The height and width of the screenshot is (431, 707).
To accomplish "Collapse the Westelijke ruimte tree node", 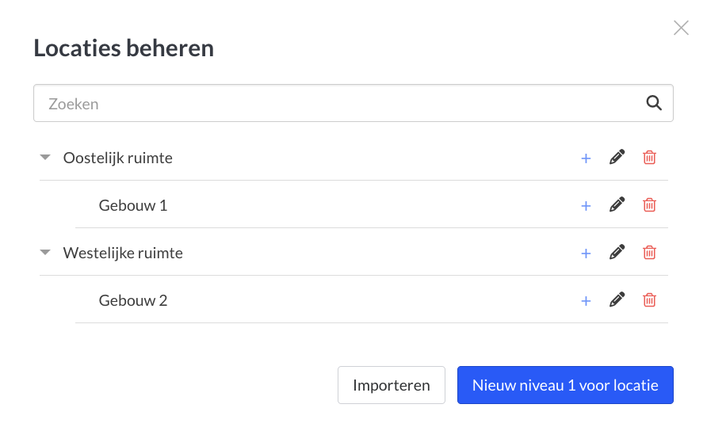I will pos(45,253).
